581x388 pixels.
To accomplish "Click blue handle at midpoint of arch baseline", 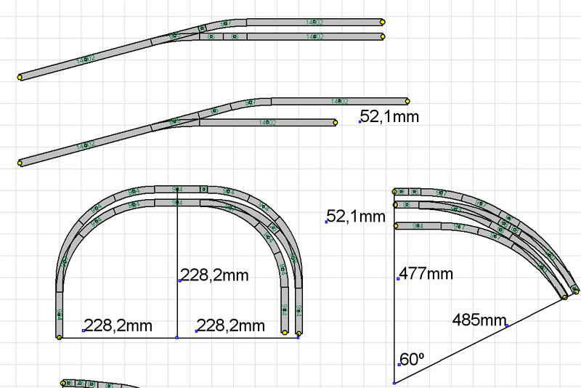I will click(176, 338).
